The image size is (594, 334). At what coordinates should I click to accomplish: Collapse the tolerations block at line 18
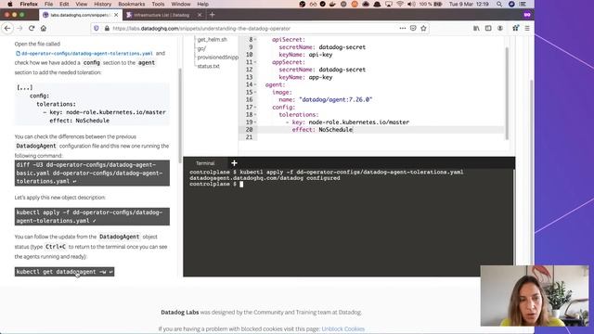pyautogui.click(x=255, y=115)
